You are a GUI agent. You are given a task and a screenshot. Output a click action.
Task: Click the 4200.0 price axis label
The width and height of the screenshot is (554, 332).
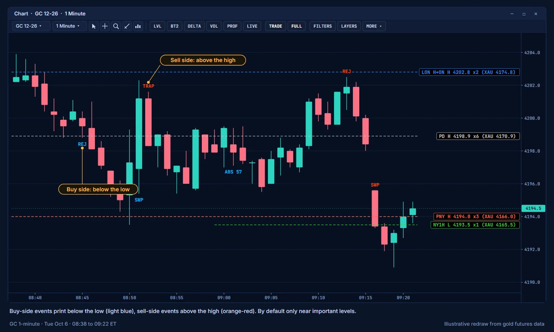[x=532, y=118]
